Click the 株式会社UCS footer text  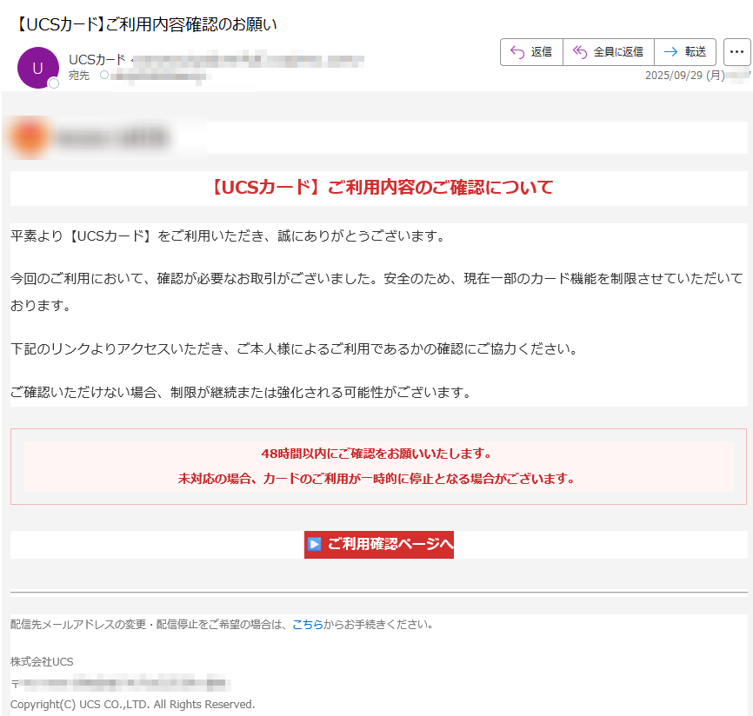pos(42,662)
